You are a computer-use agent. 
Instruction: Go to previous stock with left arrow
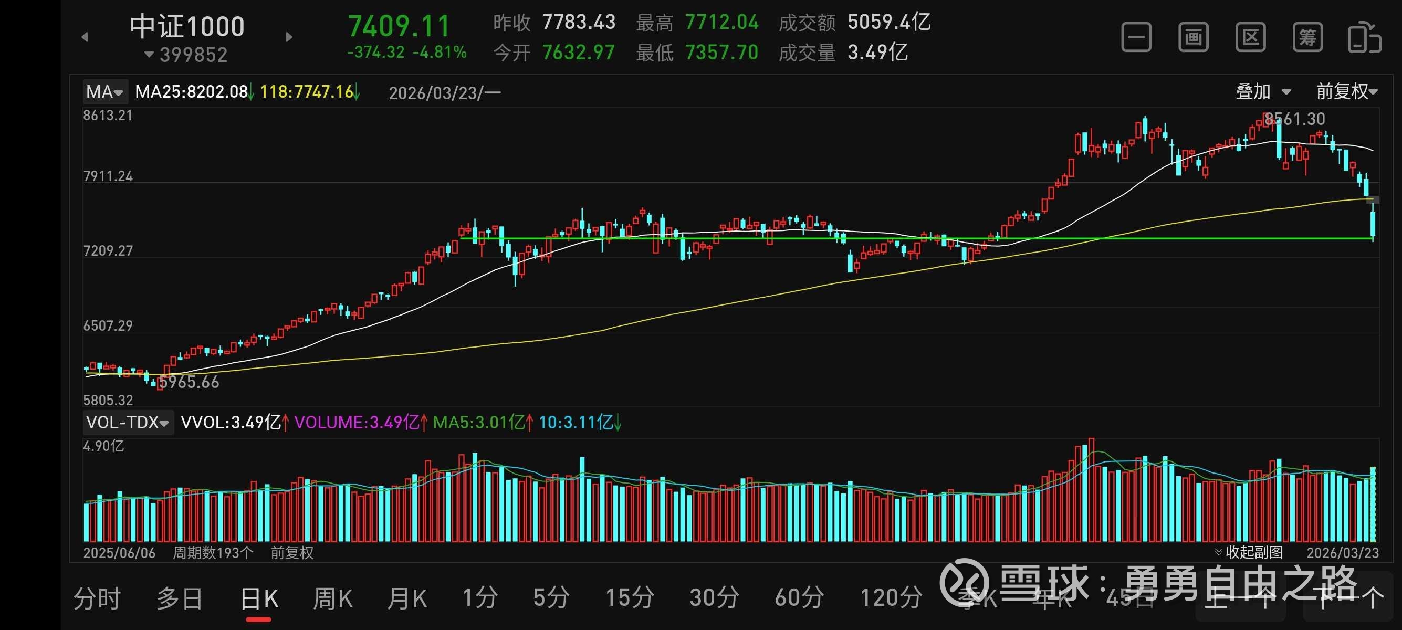pyautogui.click(x=85, y=37)
